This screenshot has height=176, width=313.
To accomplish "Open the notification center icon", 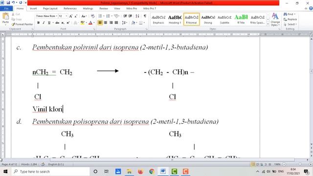I will [306, 172].
